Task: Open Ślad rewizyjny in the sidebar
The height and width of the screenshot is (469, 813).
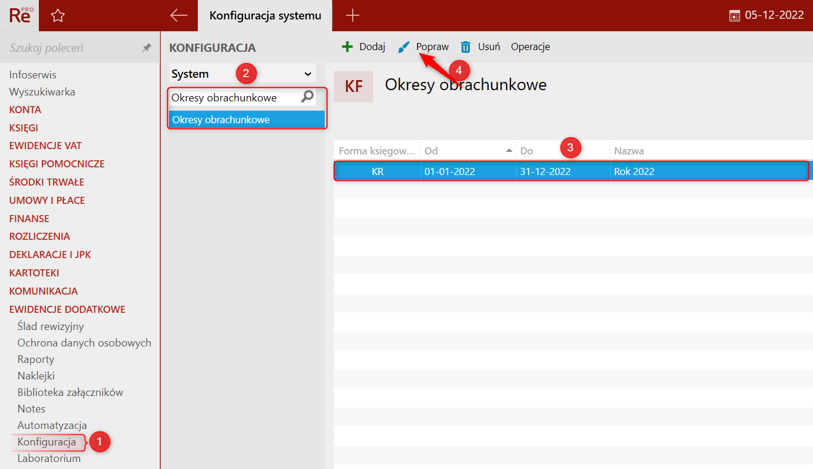Action: [51, 326]
